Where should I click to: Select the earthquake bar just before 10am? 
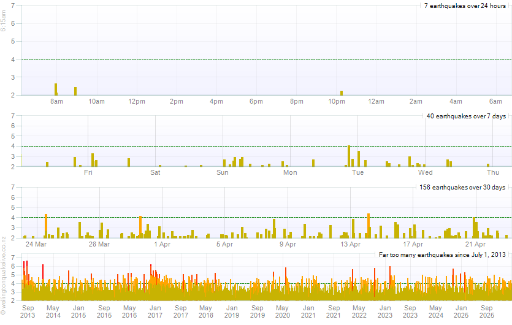(x=75, y=91)
